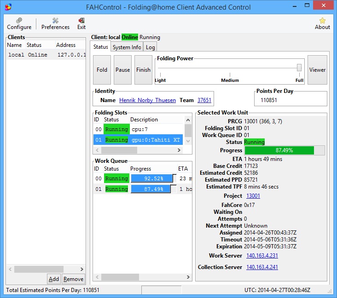This screenshot has height=298, width=337.
Task: Select folding slot 00 cpu:7
Action: coord(138,129)
